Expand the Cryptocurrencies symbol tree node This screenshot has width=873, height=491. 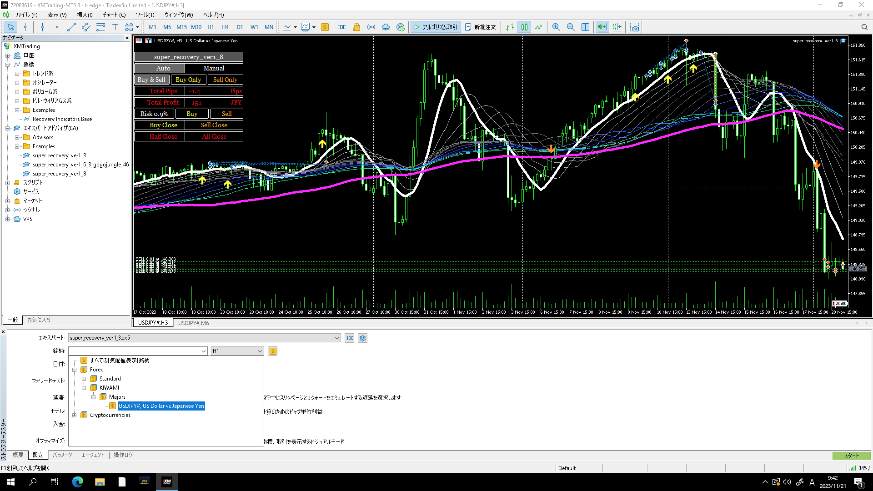point(75,415)
